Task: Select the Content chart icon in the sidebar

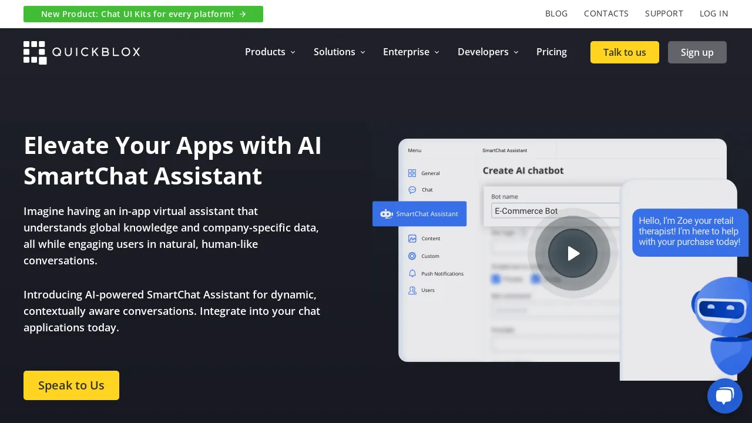Action: (x=412, y=239)
